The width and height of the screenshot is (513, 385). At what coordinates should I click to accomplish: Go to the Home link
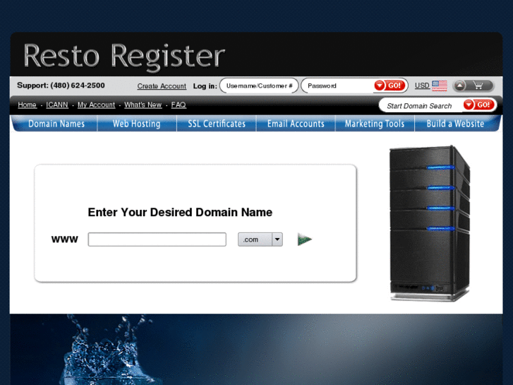point(27,105)
